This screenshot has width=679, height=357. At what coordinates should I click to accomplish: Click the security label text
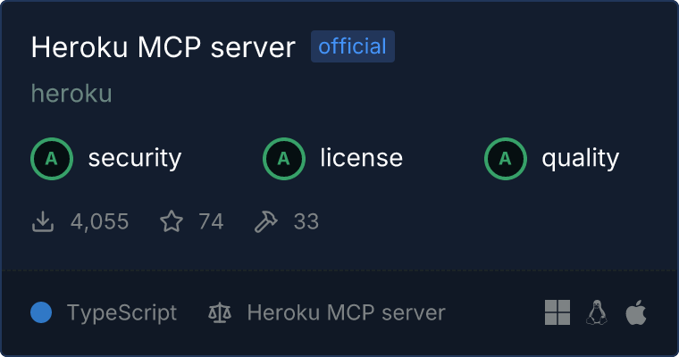tap(135, 158)
